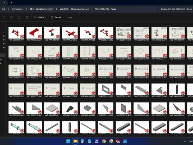Image resolution: width=193 pixels, height=145 pixels.
Task: Open the See more (three dots) menu
Action: click(x=70, y=17)
